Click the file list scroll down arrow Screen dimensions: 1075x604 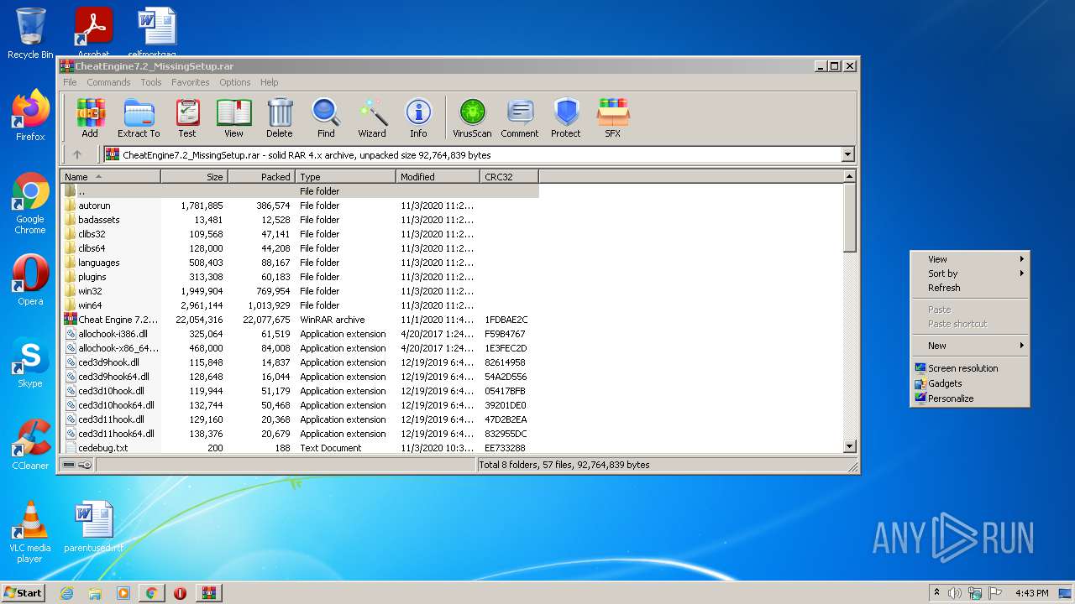tap(849, 447)
